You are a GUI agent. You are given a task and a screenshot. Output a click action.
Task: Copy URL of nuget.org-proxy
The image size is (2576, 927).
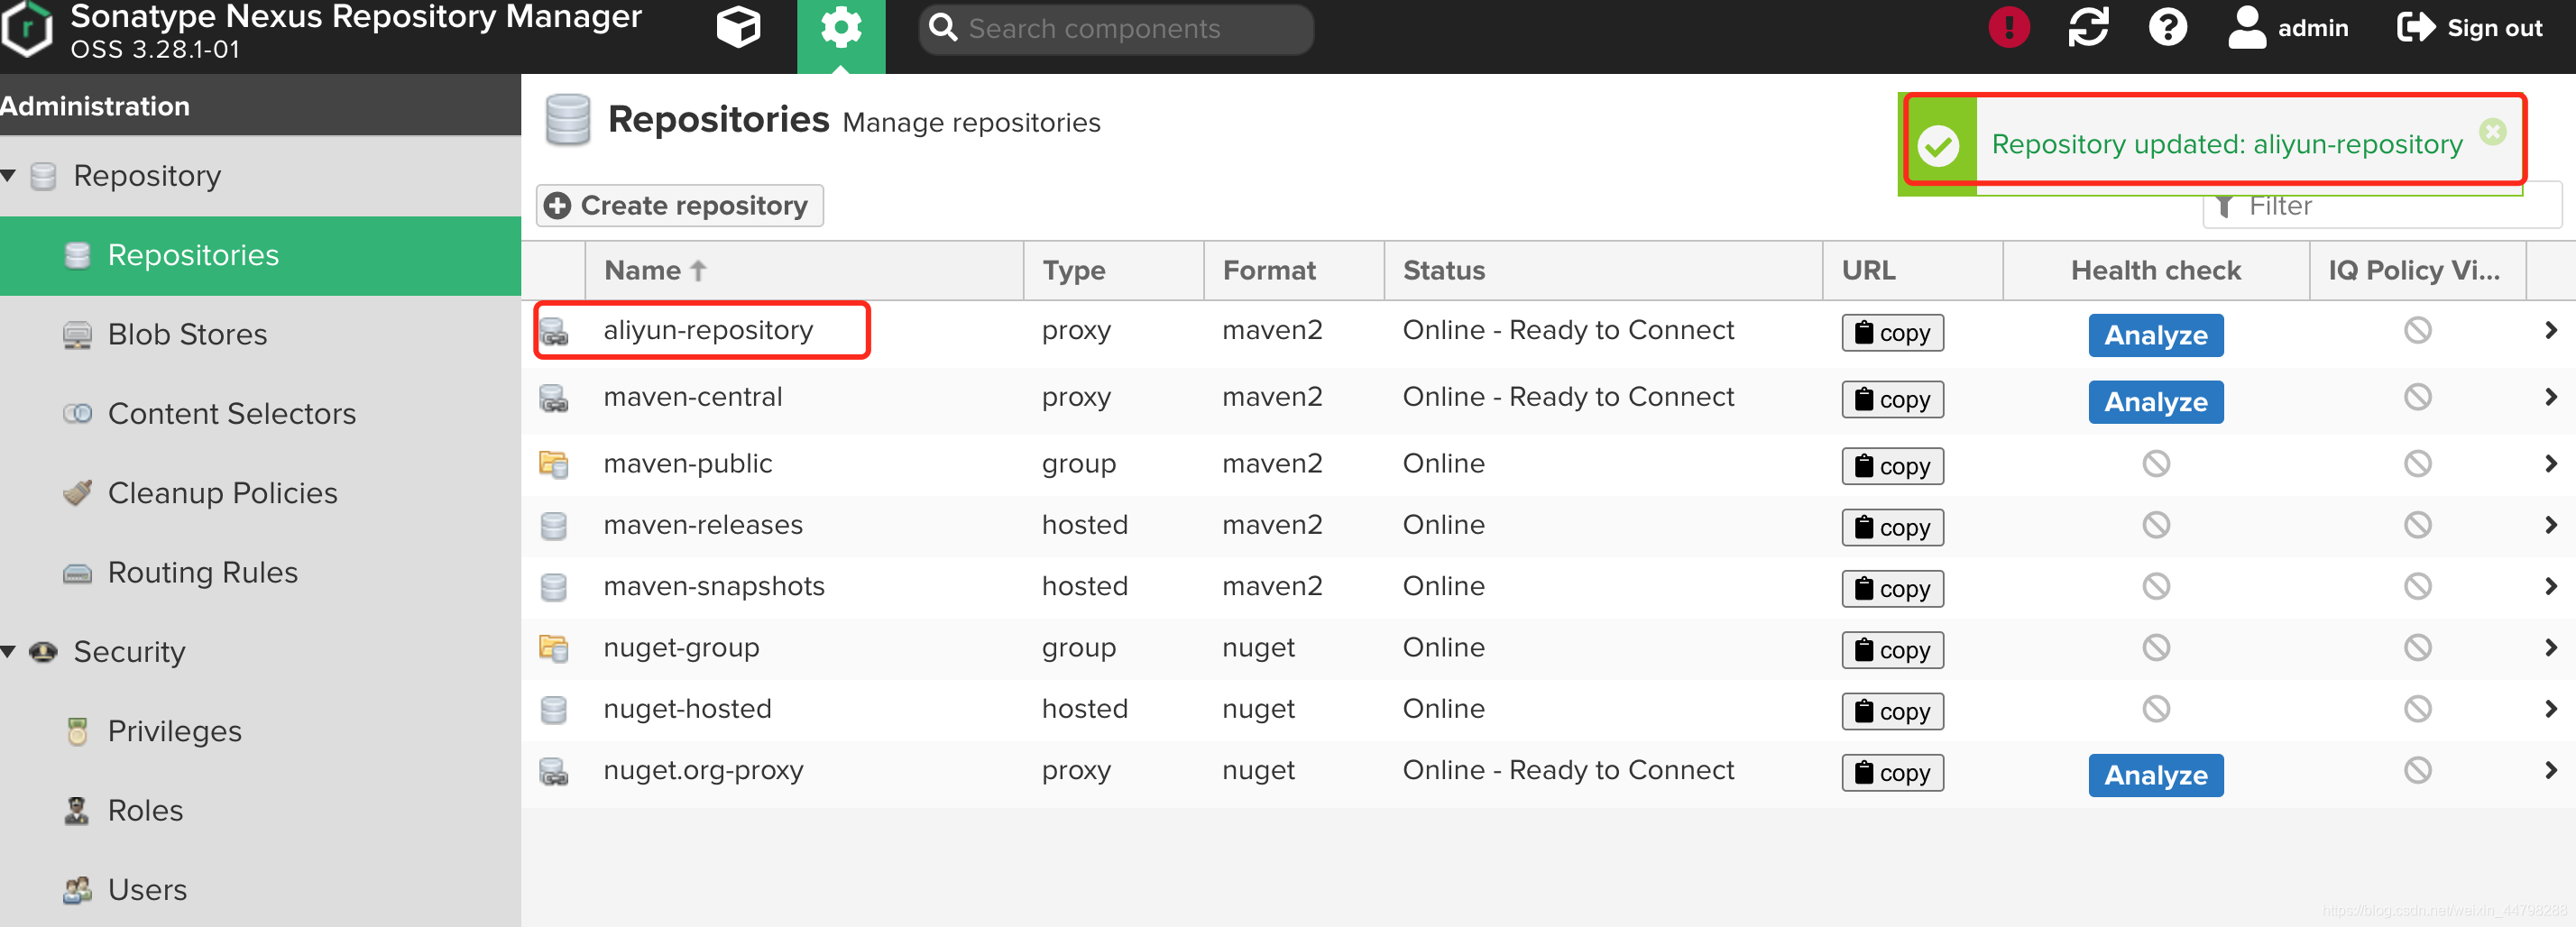click(1892, 773)
